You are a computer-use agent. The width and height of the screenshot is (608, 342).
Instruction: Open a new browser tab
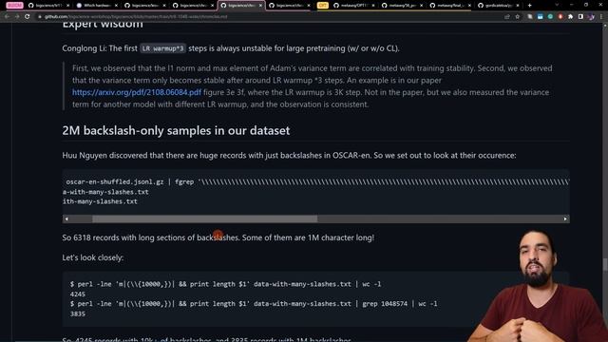[530, 6]
